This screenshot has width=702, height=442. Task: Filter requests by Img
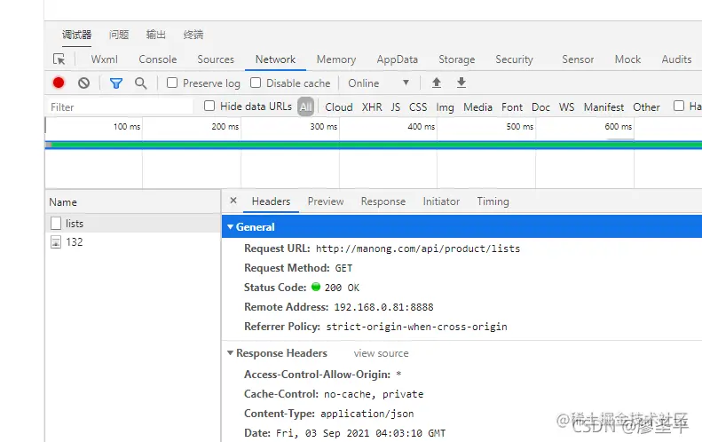[x=445, y=107]
